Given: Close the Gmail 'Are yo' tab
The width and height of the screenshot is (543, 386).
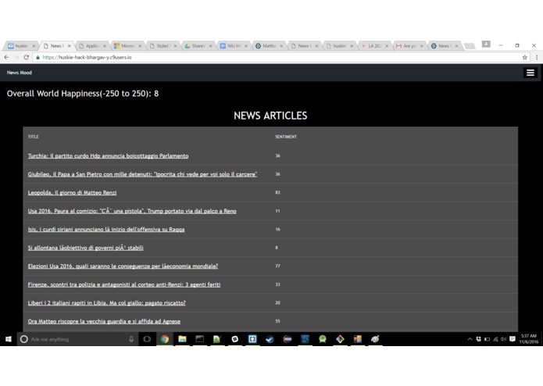Looking at the screenshot, I should [422, 46].
